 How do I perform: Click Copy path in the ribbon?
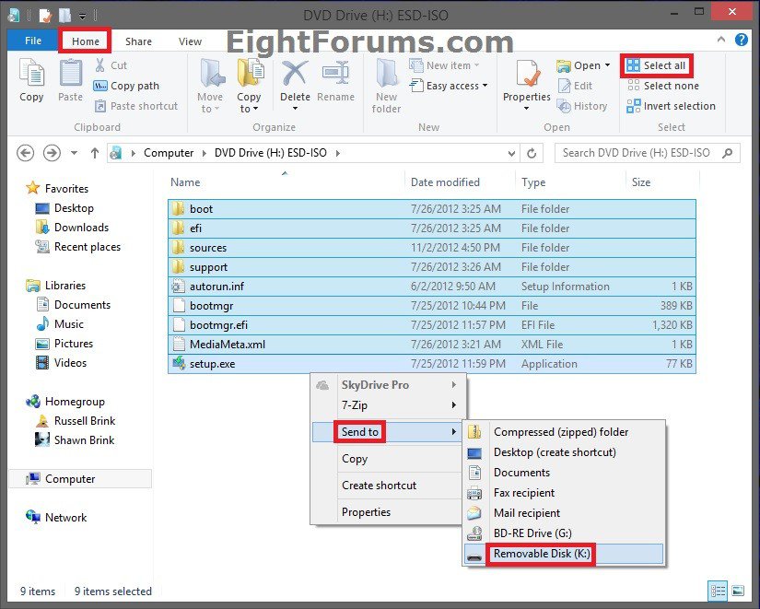(126, 86)
